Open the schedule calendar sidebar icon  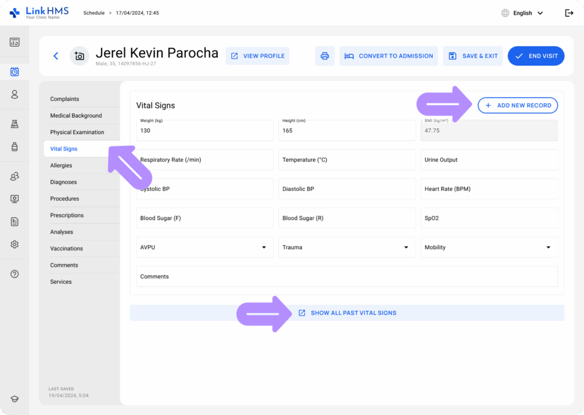coord(15,71)
